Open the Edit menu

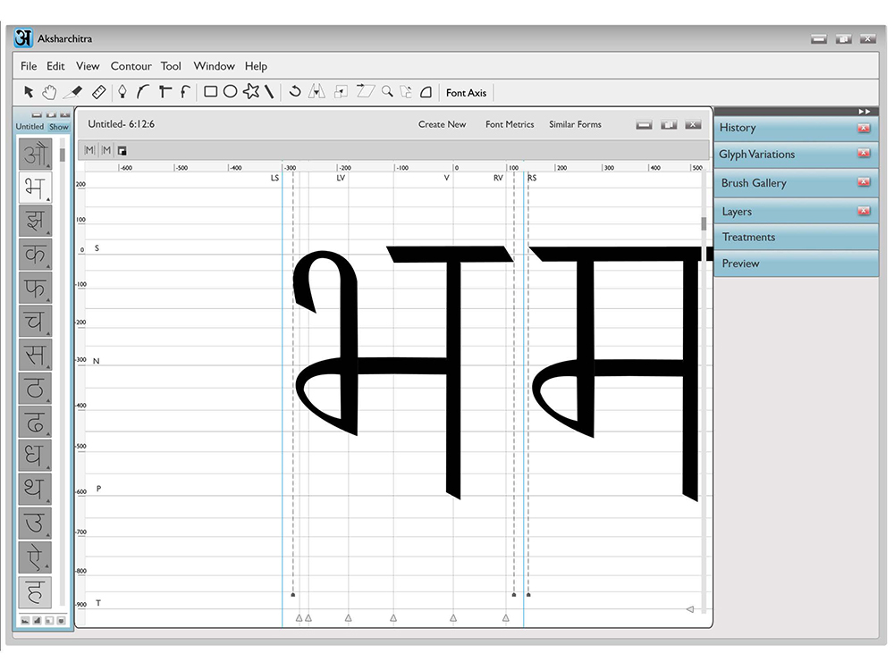[55, 66]
